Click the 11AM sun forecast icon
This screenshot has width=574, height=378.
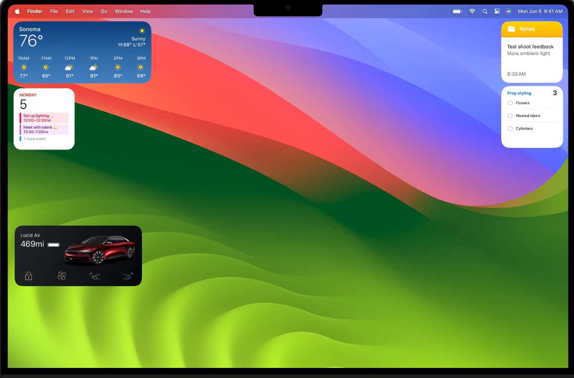click(46, 67)
